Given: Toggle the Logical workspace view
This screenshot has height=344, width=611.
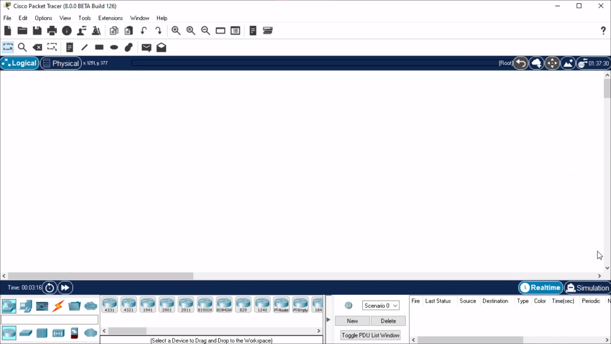Looking at the screenshot, I should click(20, 63).
